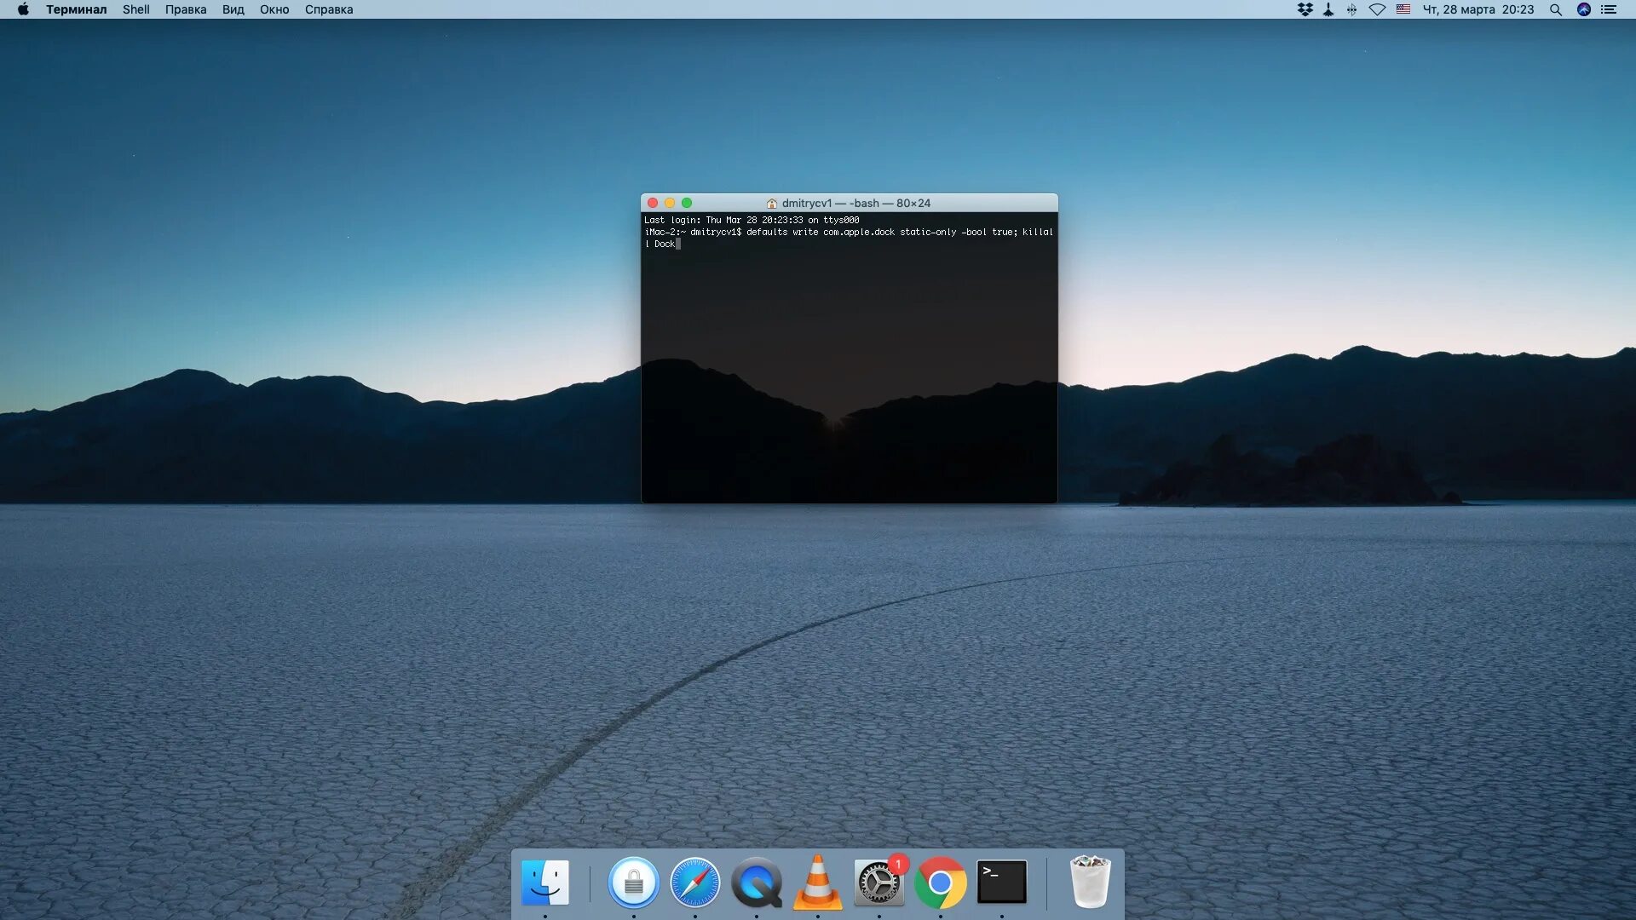Image resolution: width=1636 pixels, height=920 pixels.
Task: Open Finder from the Dock
Action: (545, 883)
